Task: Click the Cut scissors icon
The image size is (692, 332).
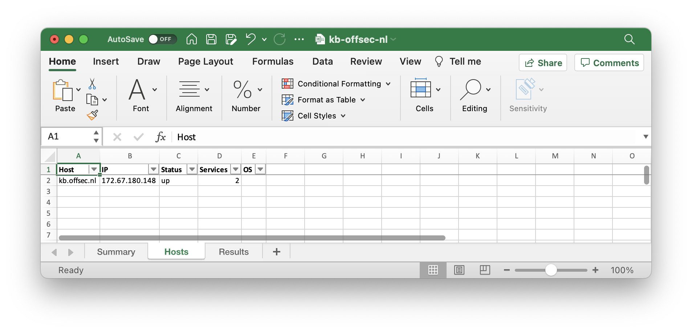Action: point(92,84)
